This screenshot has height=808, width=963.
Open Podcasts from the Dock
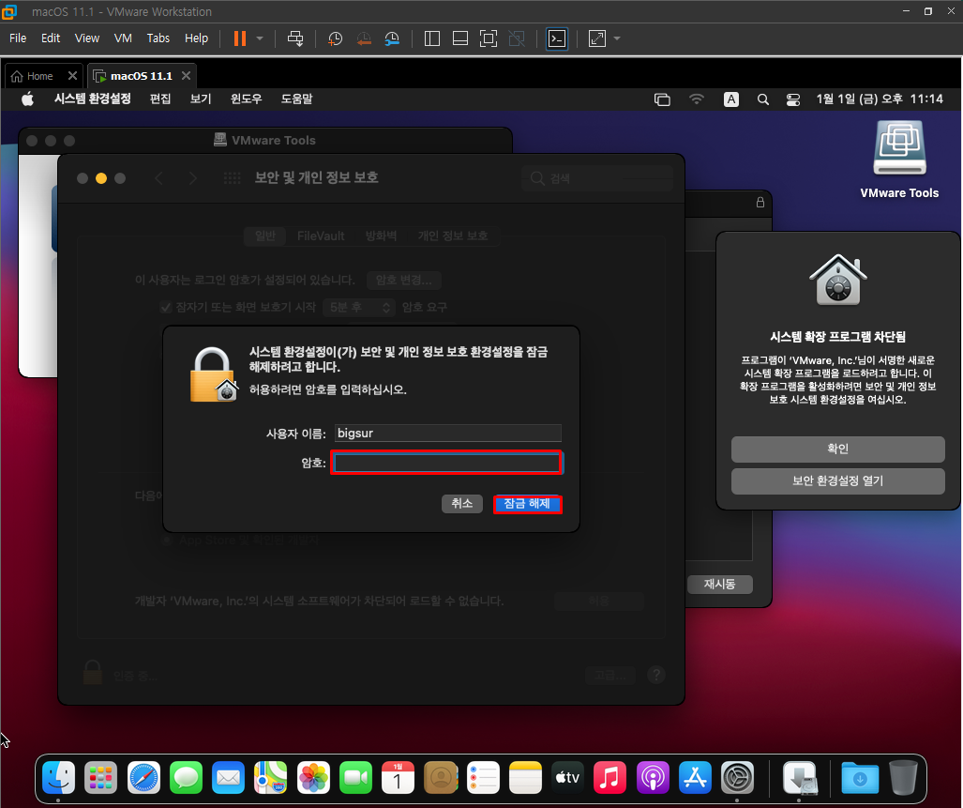click(653, 777)
